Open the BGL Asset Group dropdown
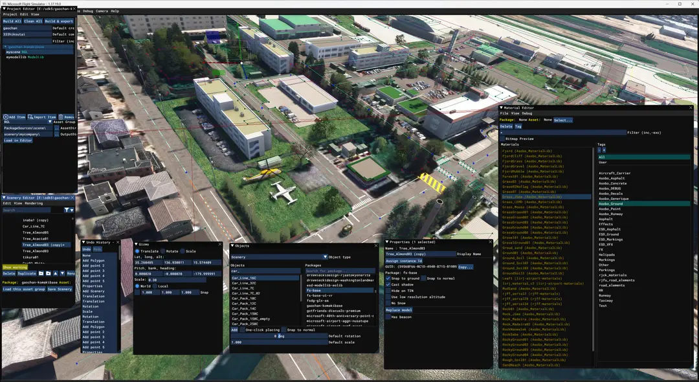The image size is (699, 382). point(28,122)
